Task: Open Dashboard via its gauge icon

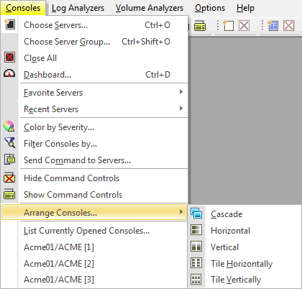Action: point(9,73)
